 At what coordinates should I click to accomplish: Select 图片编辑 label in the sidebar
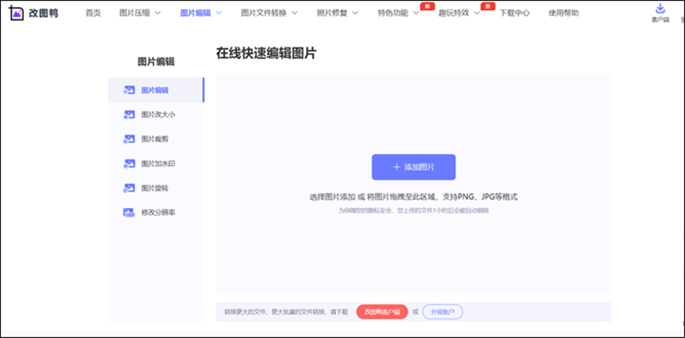pos(155,90)
